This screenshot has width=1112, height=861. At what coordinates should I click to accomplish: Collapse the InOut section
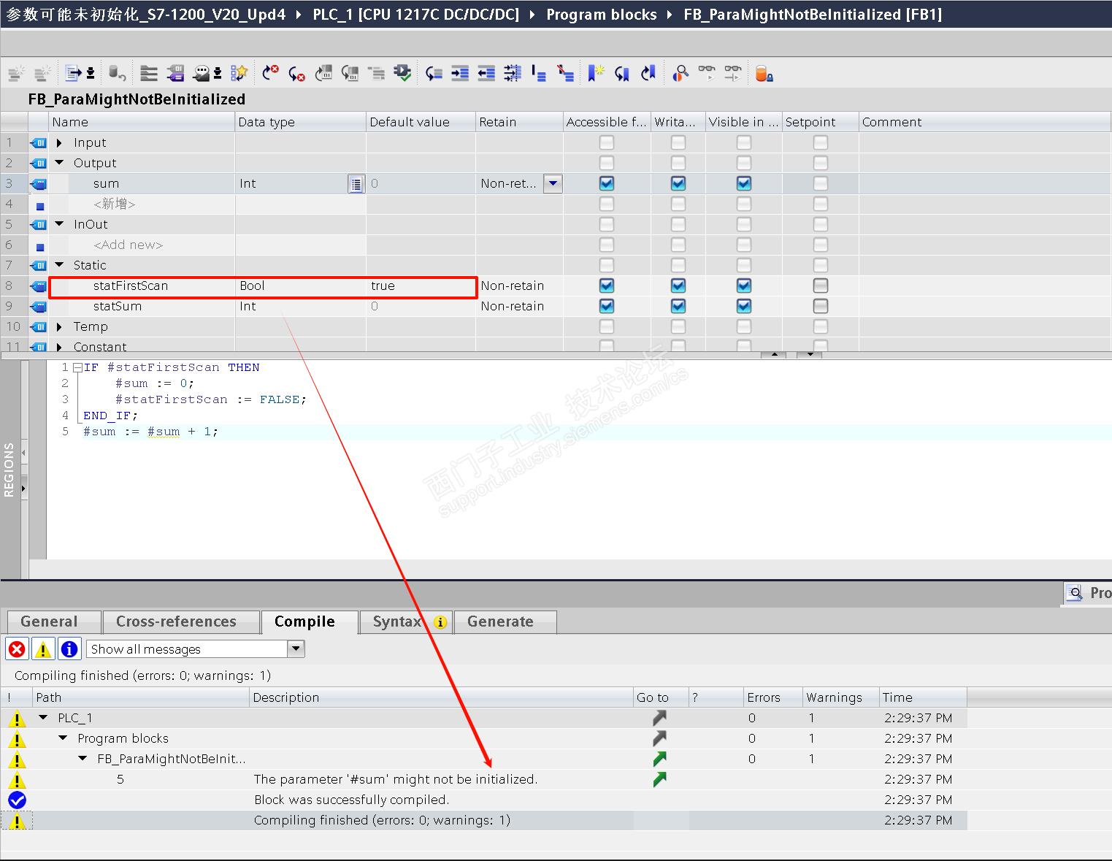(x=59, y=224)
